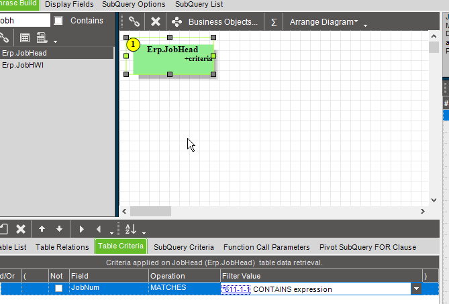Viewport: 449px width, 304px height.
Task: Toggle the Contains checkbox
Action: (58, 21)
